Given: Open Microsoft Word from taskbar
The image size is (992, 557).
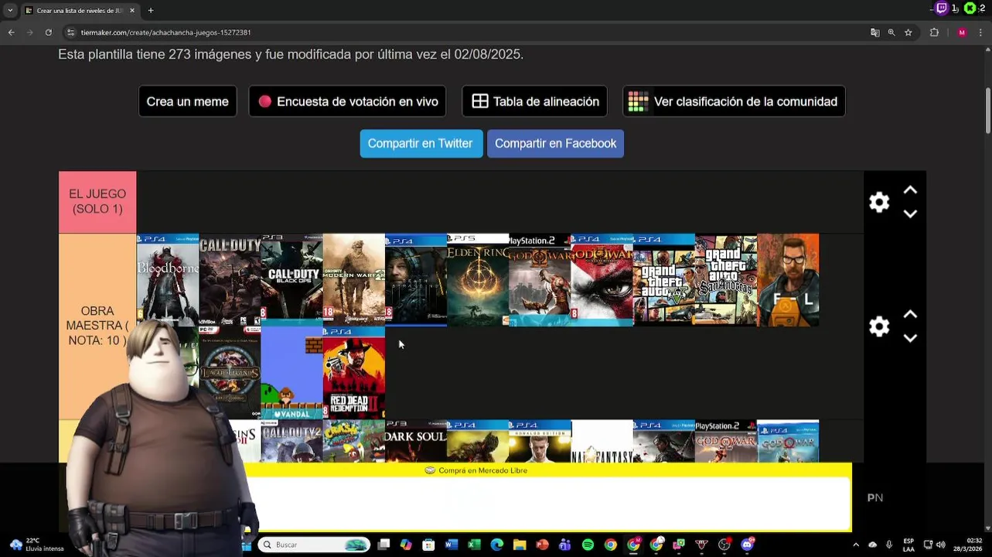Looking at the screenshot, I should click(x=452, y=545).
